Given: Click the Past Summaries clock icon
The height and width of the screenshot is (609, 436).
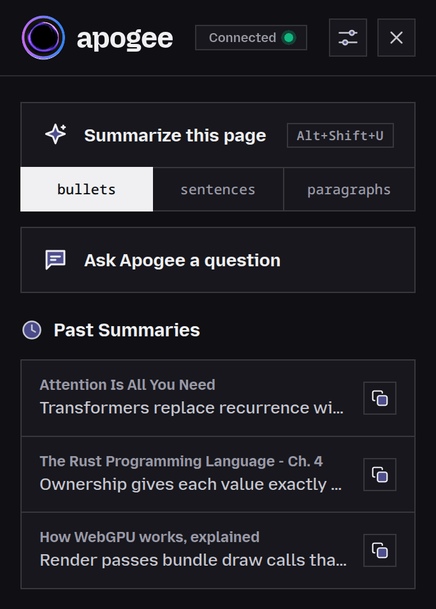Looking at the screenshot, I should [x=32, y=330].
